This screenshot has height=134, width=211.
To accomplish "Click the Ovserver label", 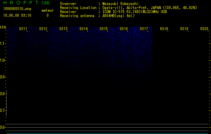I will coord(68,4).
